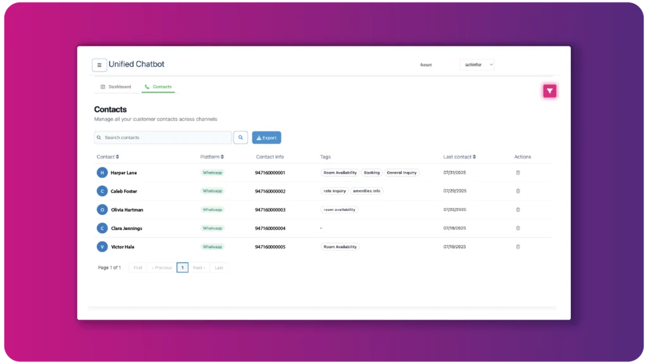Click the Booking tag on Harper Lane
The height and width of the screenshot is (364, 648).
[371, 173]
